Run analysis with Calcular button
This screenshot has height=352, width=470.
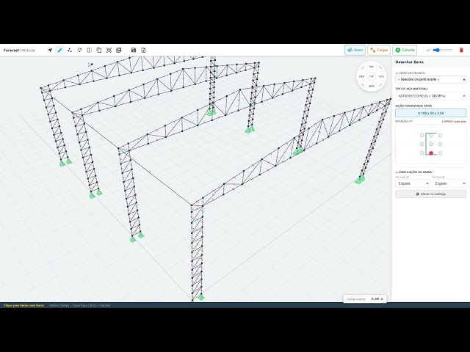point(405,50)
